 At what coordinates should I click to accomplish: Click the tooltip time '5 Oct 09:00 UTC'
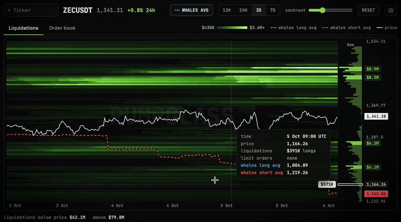(x=306, y=137)
